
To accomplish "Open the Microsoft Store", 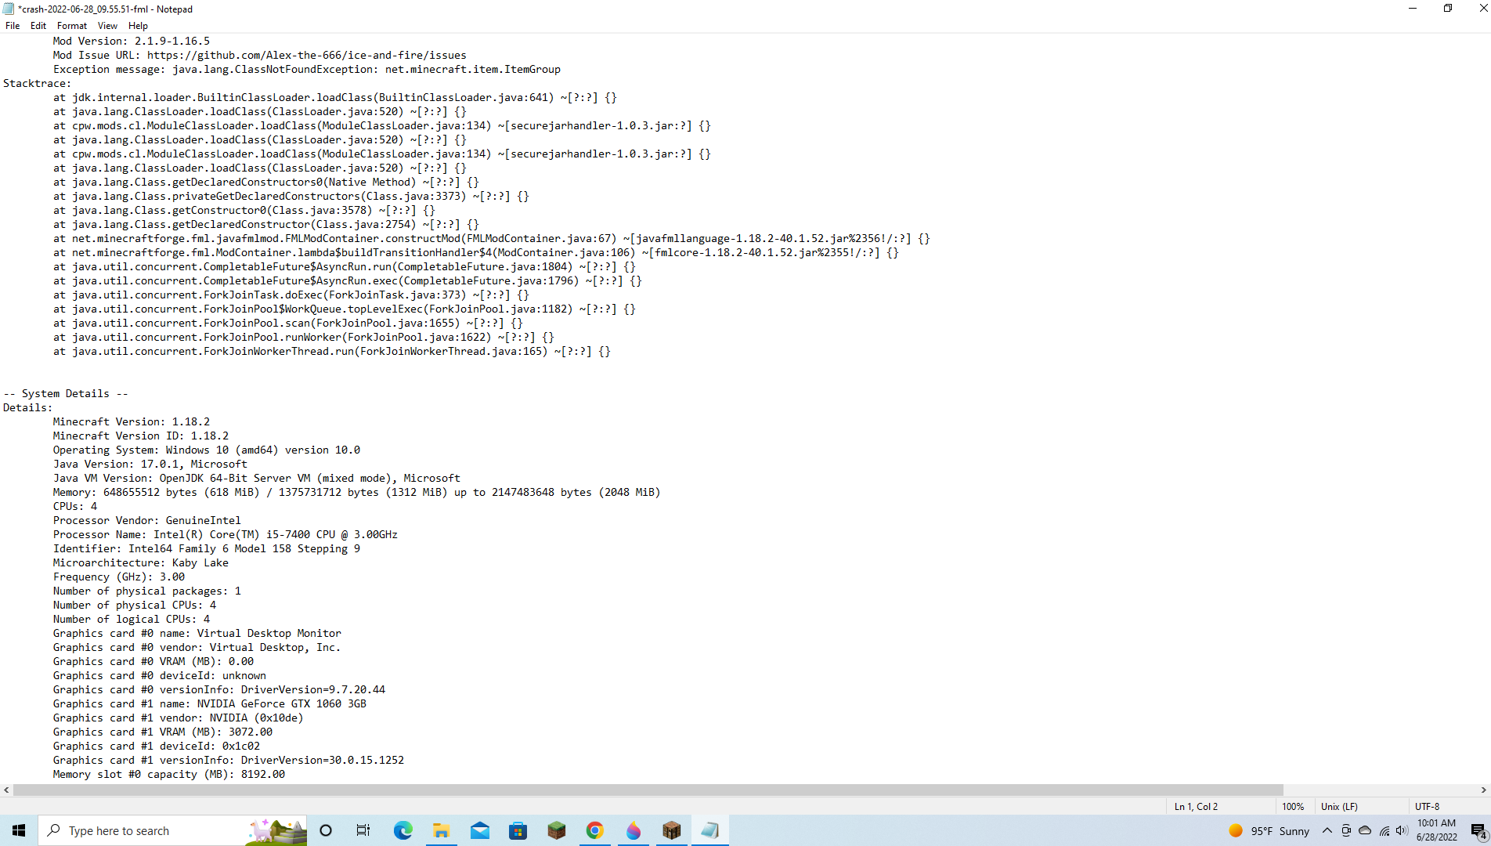I will (x=518, y=830).
